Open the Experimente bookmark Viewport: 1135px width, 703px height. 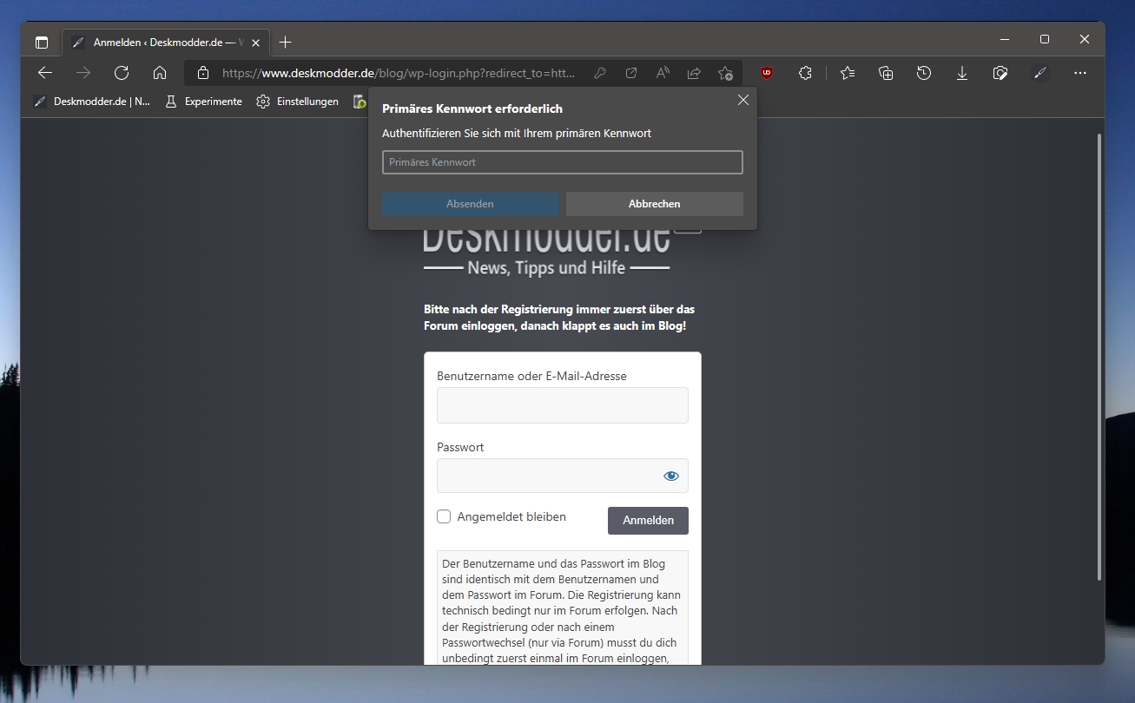click(x=203, y=102)
